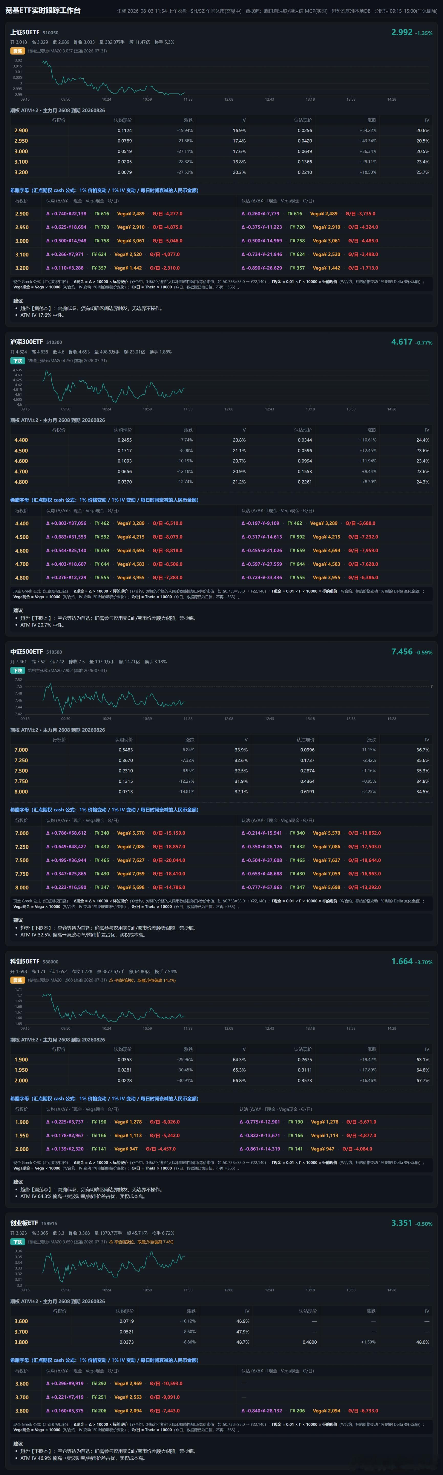Select the 中证500ETF card title
443x1475 pixels.
coord(26,652)
